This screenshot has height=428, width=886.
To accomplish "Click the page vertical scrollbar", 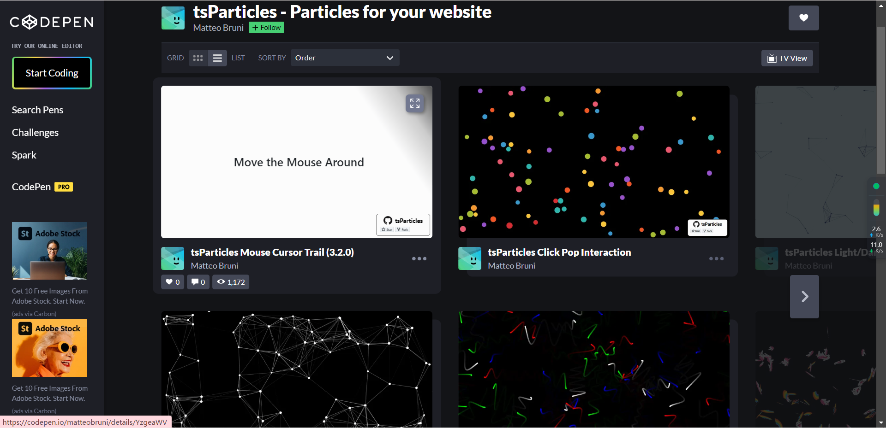I will [x=881, y=100].
